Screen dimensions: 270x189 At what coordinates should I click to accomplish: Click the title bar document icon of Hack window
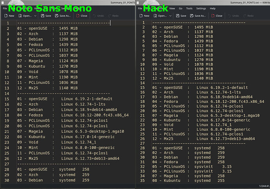[138, 3]
